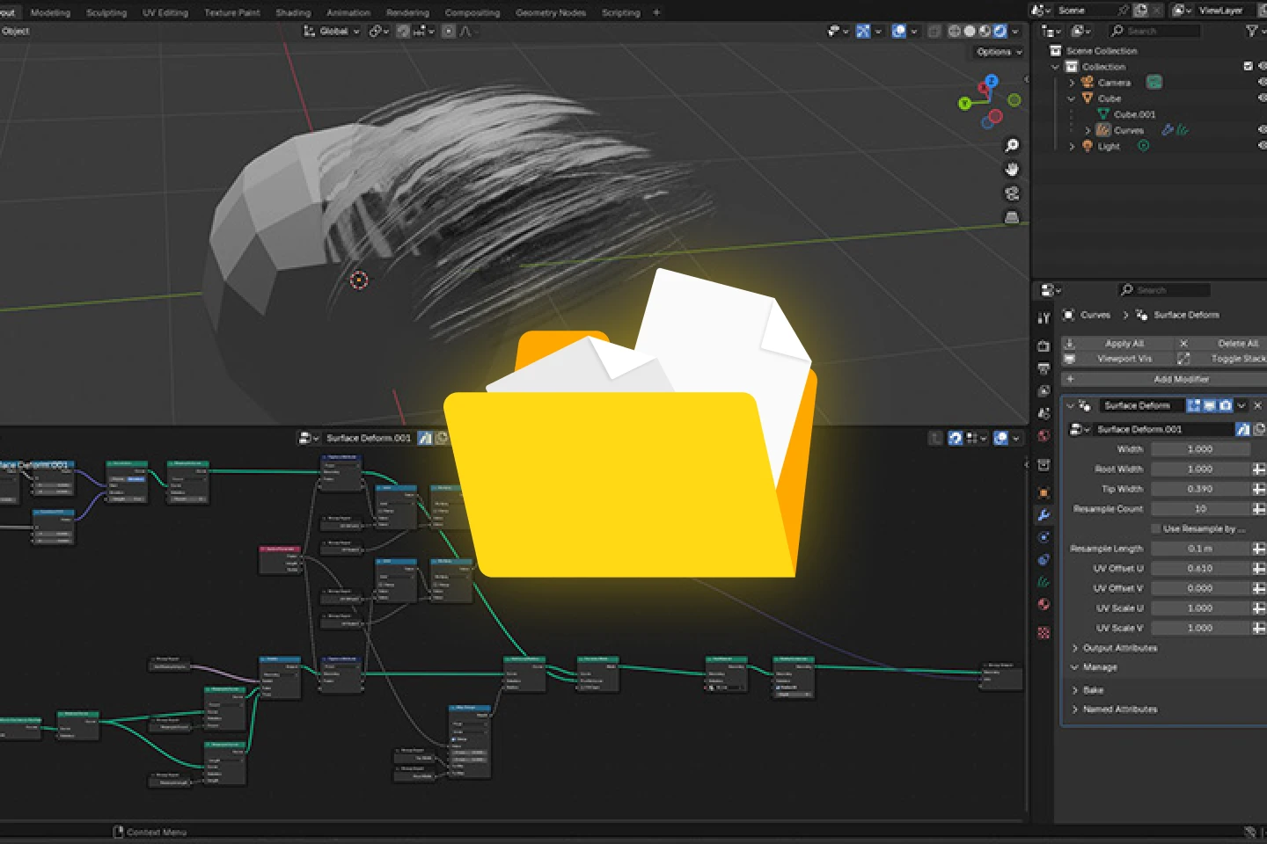
Task: Hide the Cube object in outliner
Action: pyautogui.click(x=1263, y=98)
